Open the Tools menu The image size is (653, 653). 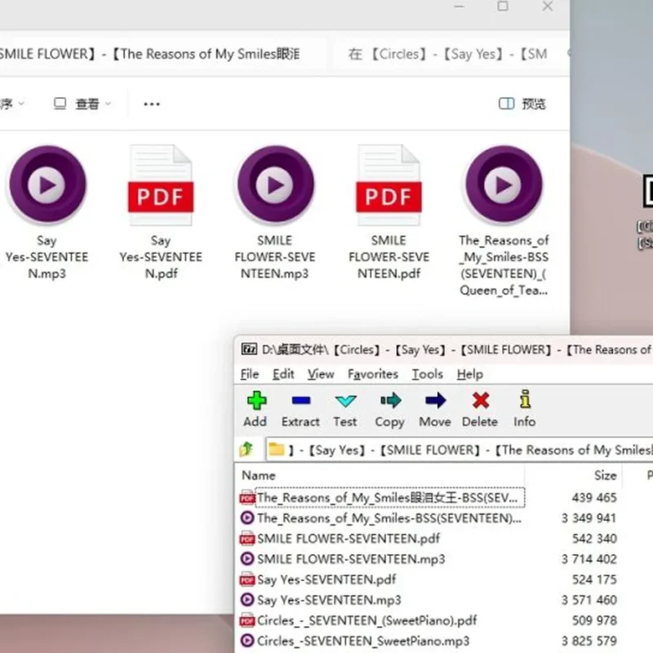[x=427, y=374]
